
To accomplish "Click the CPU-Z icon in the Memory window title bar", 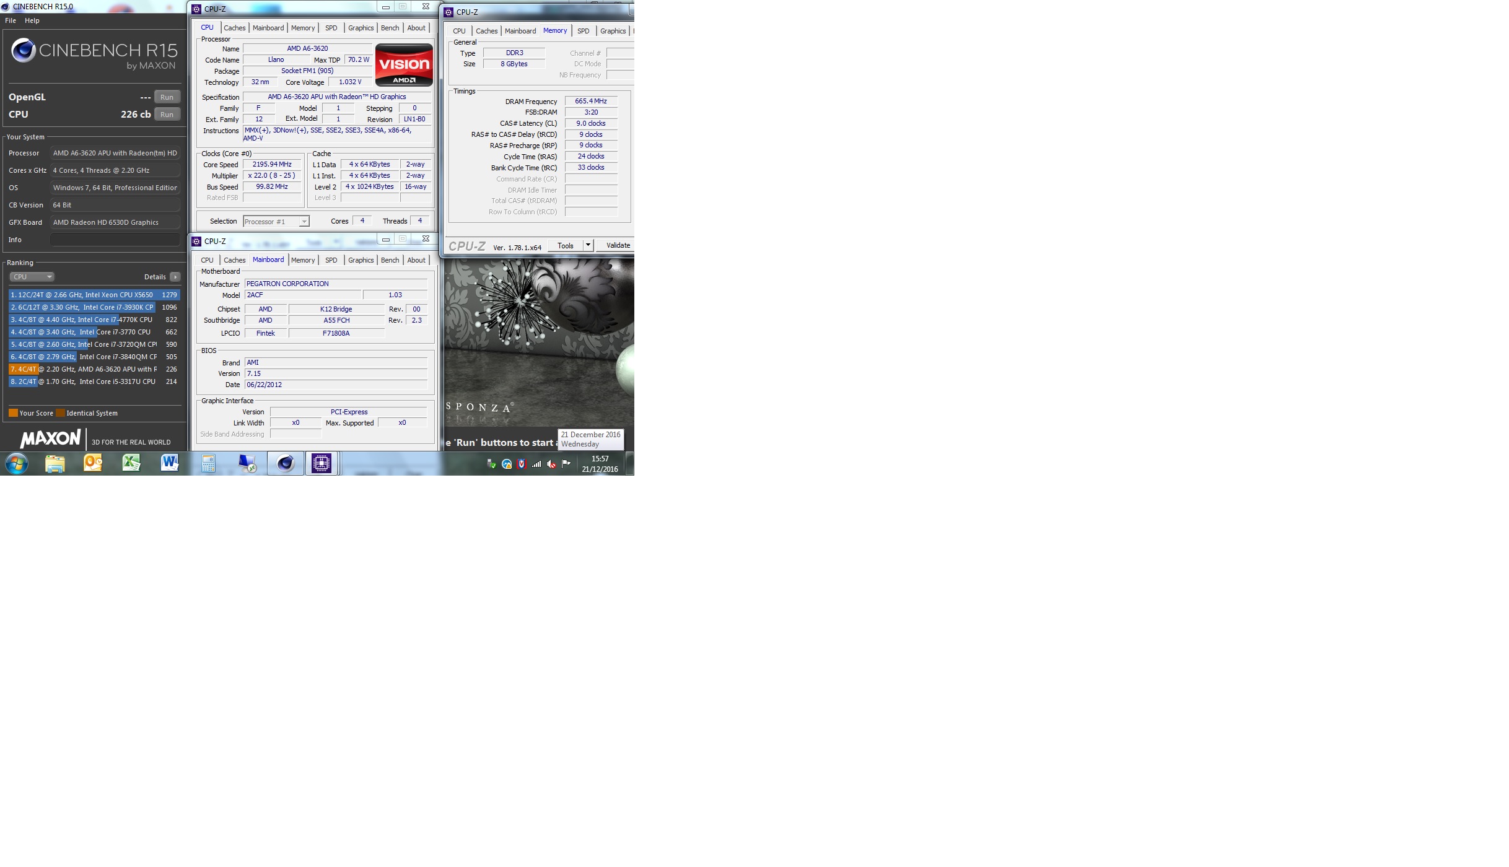I will [448, 12].
